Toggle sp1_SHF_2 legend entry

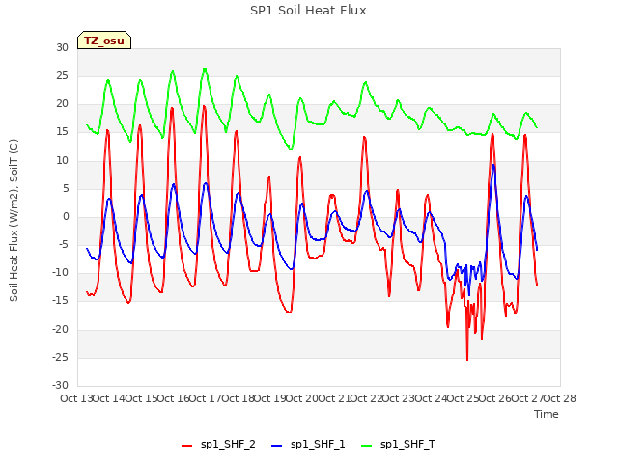pos(219,445)
